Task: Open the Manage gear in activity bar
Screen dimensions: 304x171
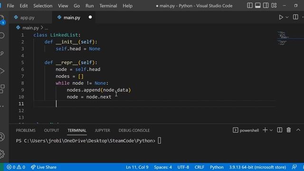Action: coord(2,154)
